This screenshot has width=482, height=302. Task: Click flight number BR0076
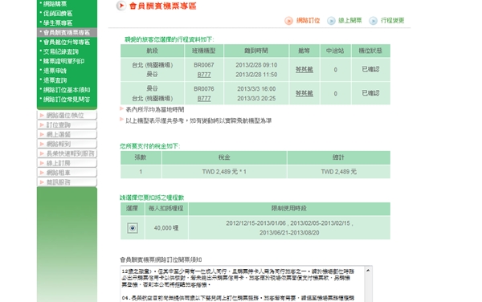coord(204,89)
